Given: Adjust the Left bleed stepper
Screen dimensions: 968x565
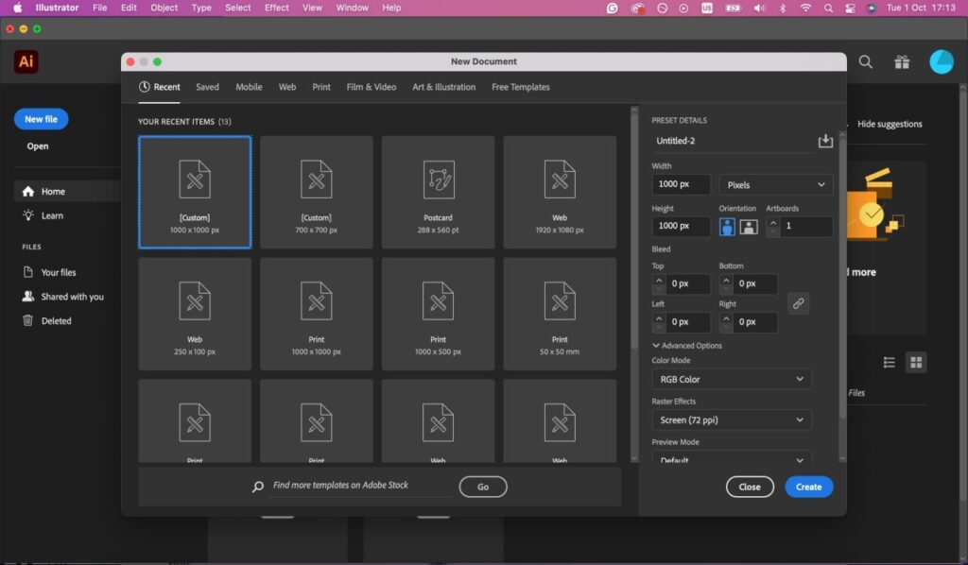Looking at the screenshot, I should click(x=659, y=322).
